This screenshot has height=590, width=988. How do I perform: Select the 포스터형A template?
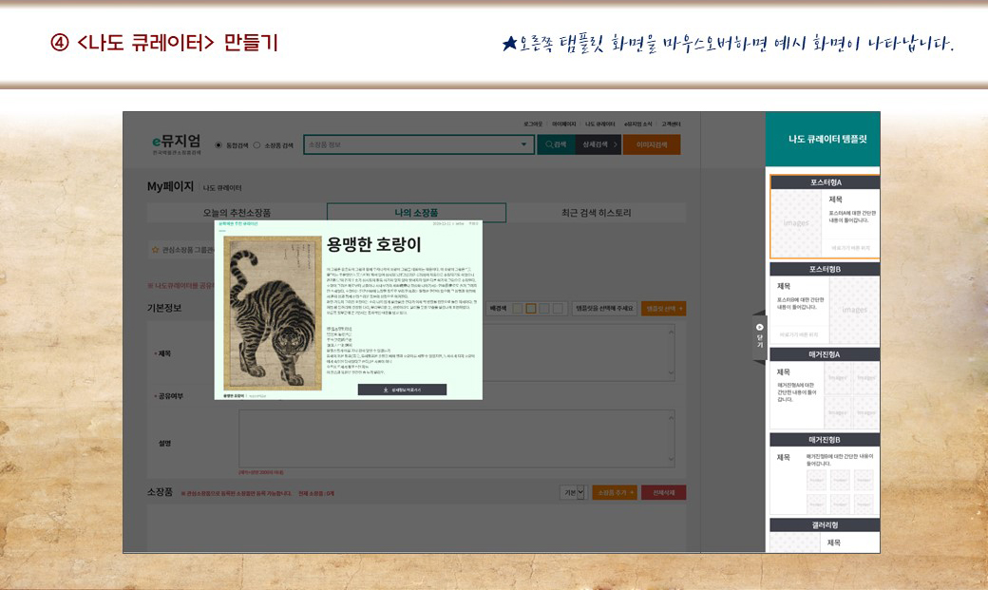[825, 217]
